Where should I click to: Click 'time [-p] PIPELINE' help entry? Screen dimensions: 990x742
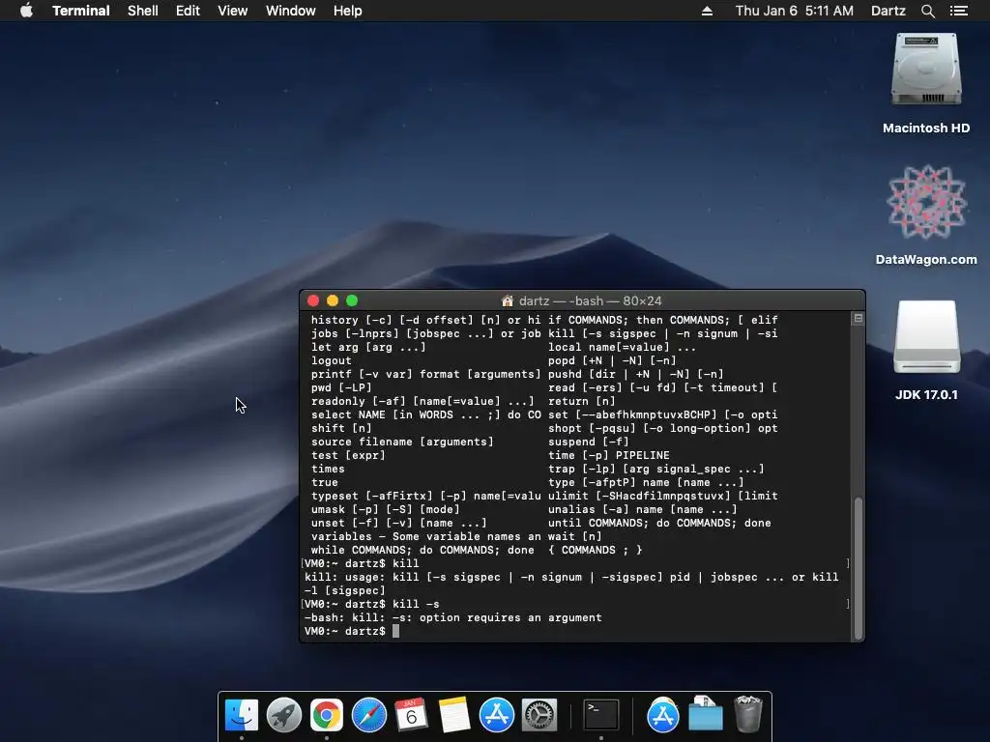pos(609,455)
